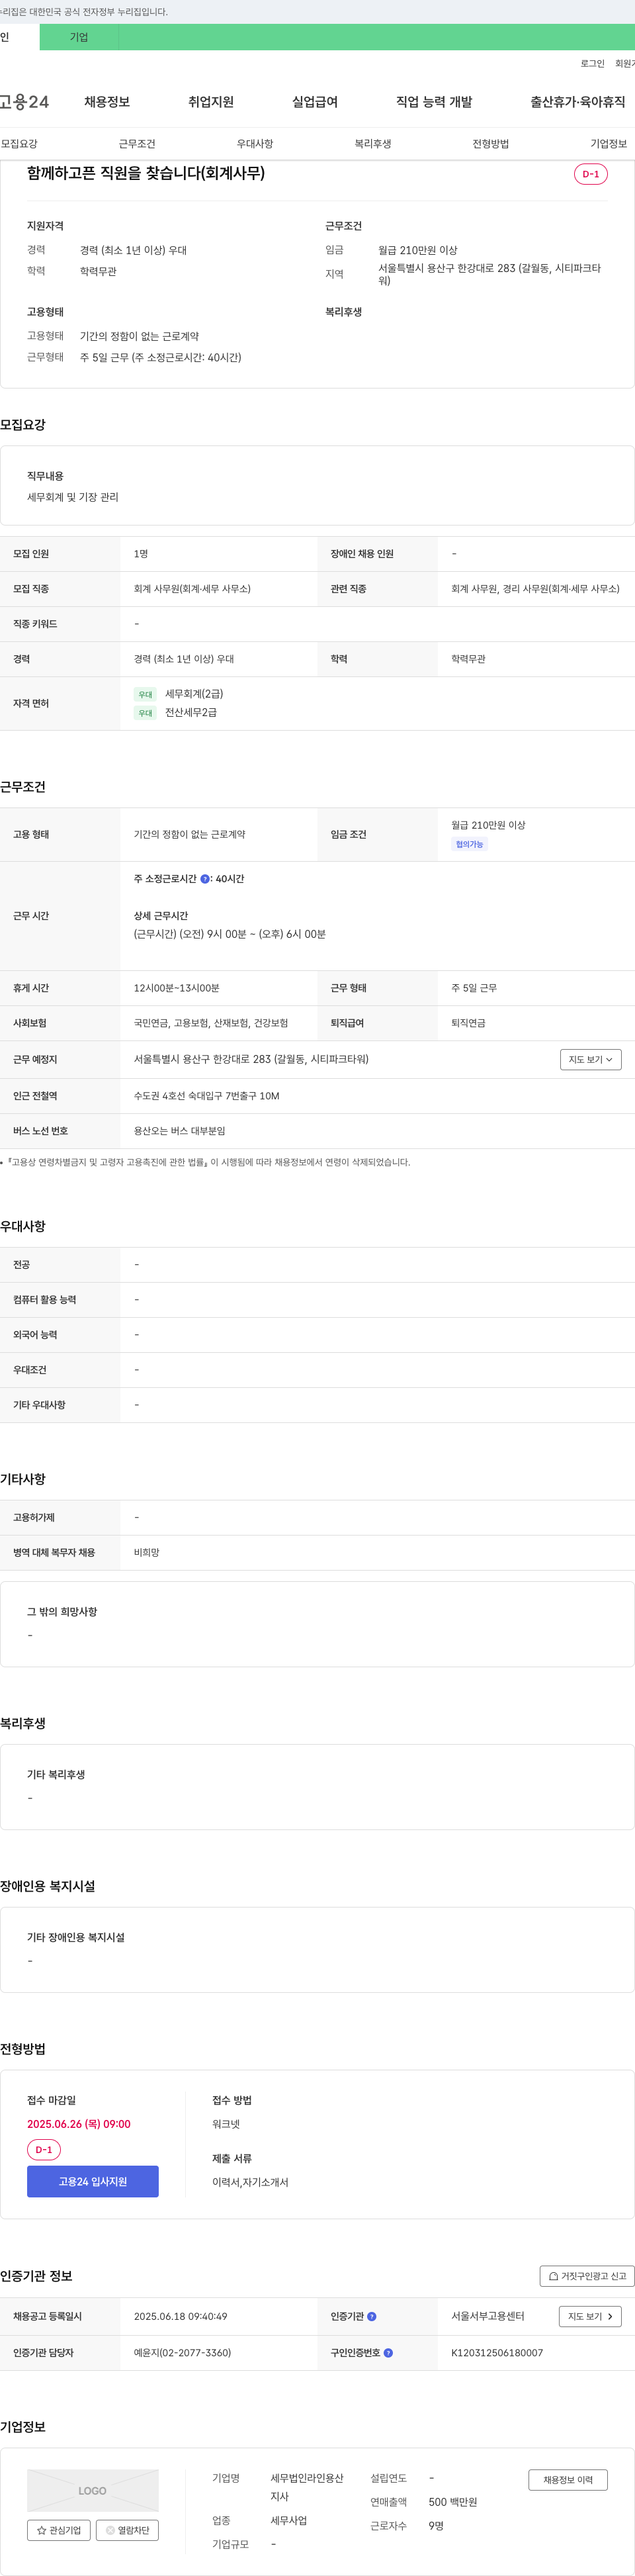Click the break time 12시00분~13시00분
This screenshot has width=635, height=2576.
(177, 988)
